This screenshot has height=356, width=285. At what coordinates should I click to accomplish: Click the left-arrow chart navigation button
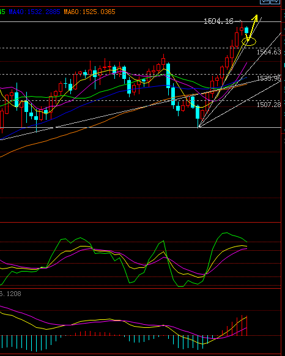[265, 1]
